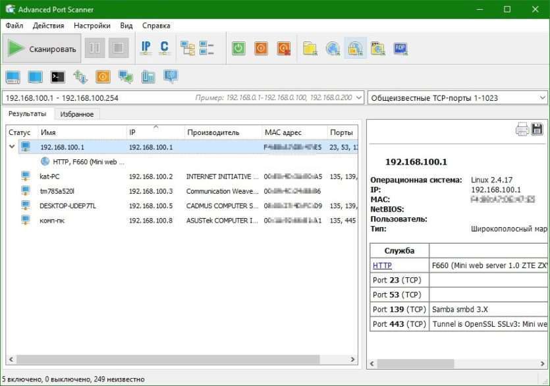Click the RDP remote desktop icon
The image size is (550, 386).
400,49
